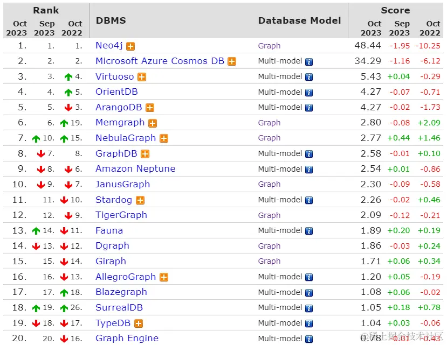Click the info icon in the Graph Engine row
The width and height of the screenshot is (447, 345).
(x=309, y=339)
